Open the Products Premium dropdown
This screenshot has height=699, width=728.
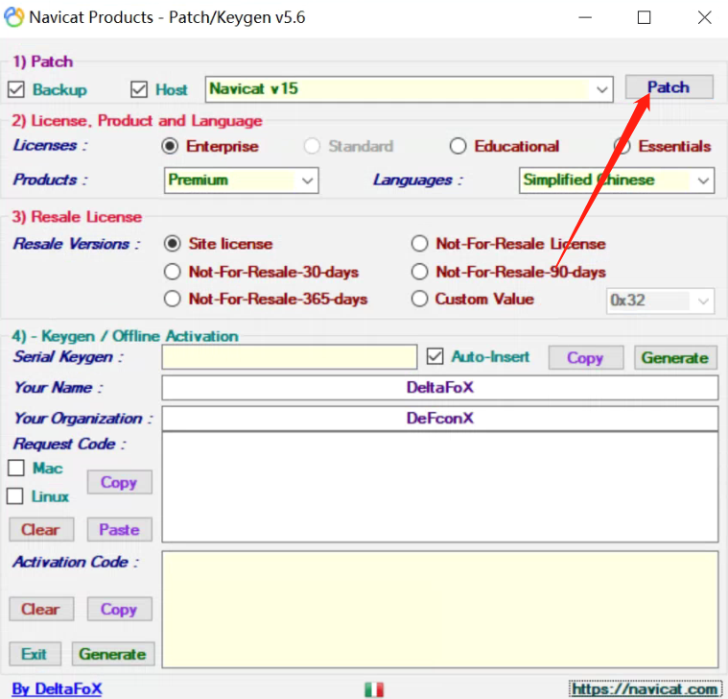pos(242,181)
